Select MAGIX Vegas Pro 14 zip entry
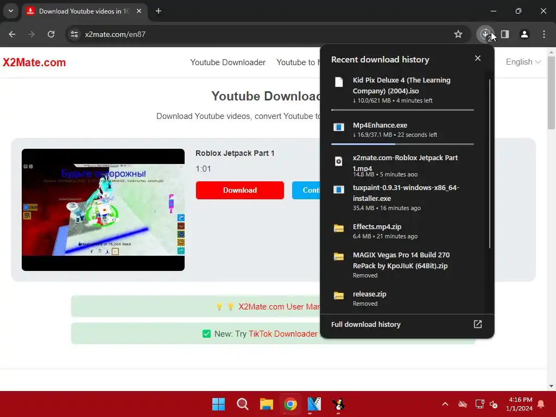The image size is (556, 417). (402, 265)
